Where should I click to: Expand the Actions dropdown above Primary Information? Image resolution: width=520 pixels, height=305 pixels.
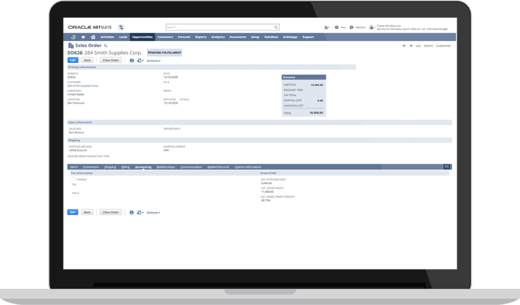pos(154,61)
